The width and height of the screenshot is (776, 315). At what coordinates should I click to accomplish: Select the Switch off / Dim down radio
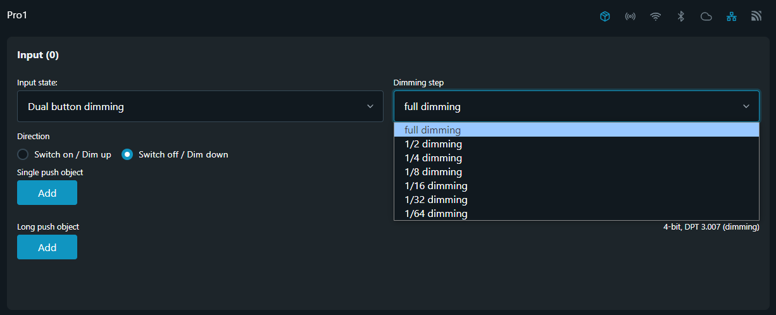(127, 154)
